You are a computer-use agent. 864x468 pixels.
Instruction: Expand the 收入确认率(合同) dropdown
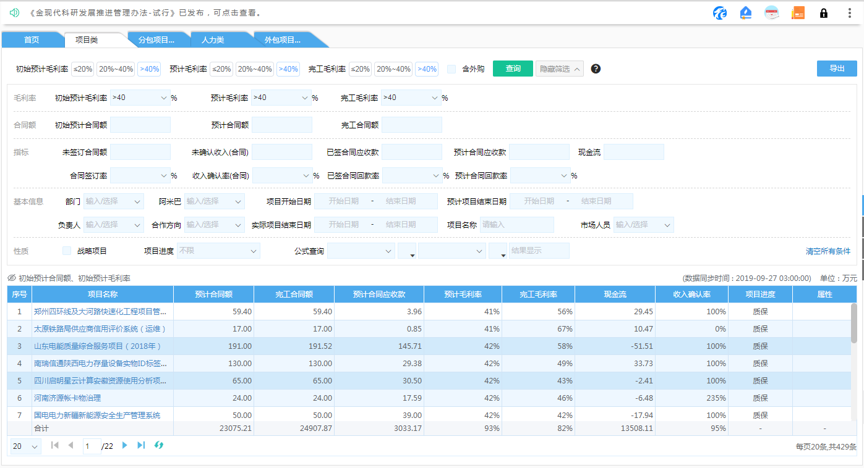(282, 175)
